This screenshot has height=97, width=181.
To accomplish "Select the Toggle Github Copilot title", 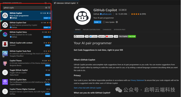I will (19, 70).
